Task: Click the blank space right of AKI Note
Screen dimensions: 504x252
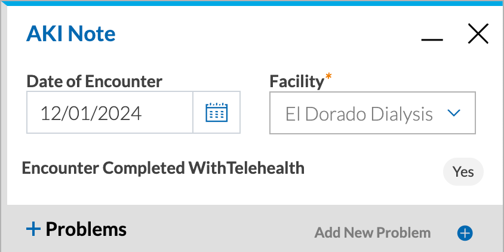Action: (267, 34)
